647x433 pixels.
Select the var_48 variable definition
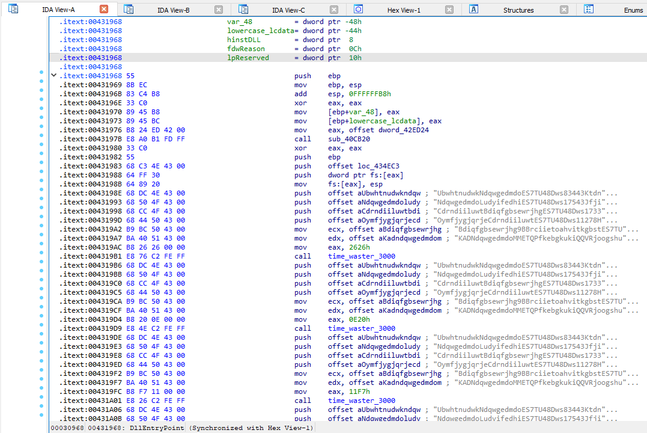tap(239, 22)
